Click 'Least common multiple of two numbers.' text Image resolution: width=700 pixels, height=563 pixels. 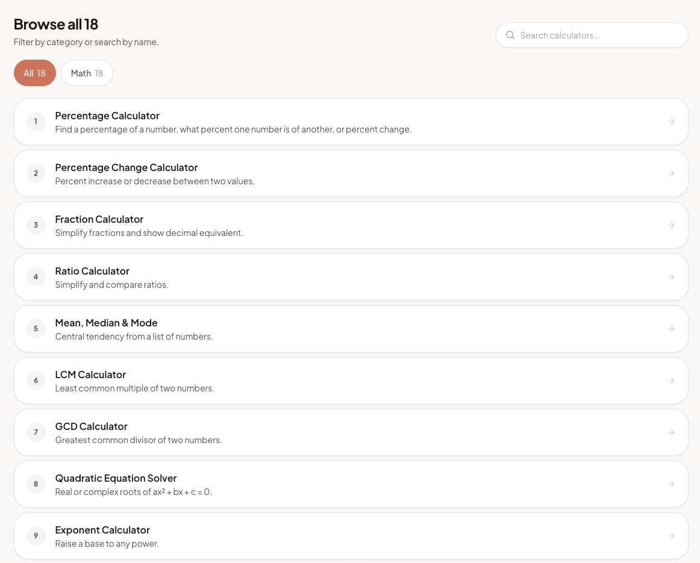(134, 388)
